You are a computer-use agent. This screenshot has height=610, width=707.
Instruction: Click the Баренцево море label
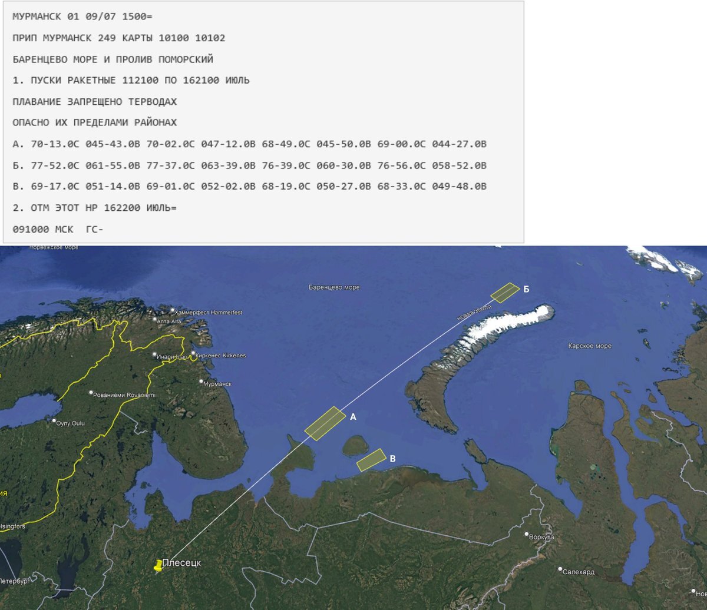334,287
